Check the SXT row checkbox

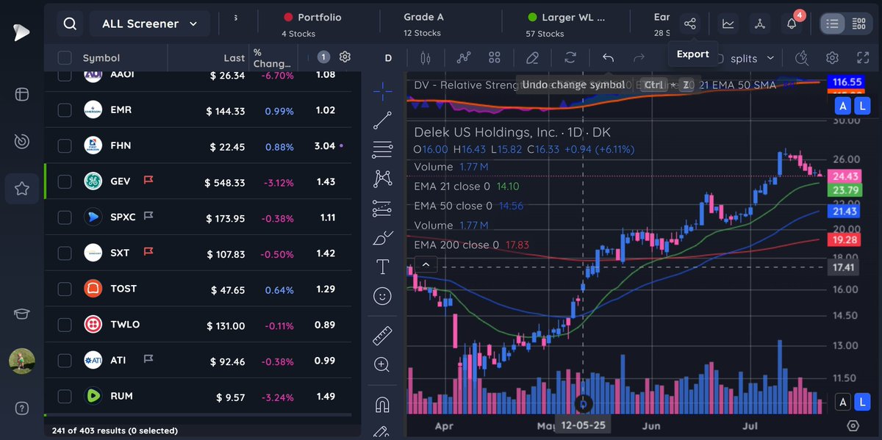[65, 253]
